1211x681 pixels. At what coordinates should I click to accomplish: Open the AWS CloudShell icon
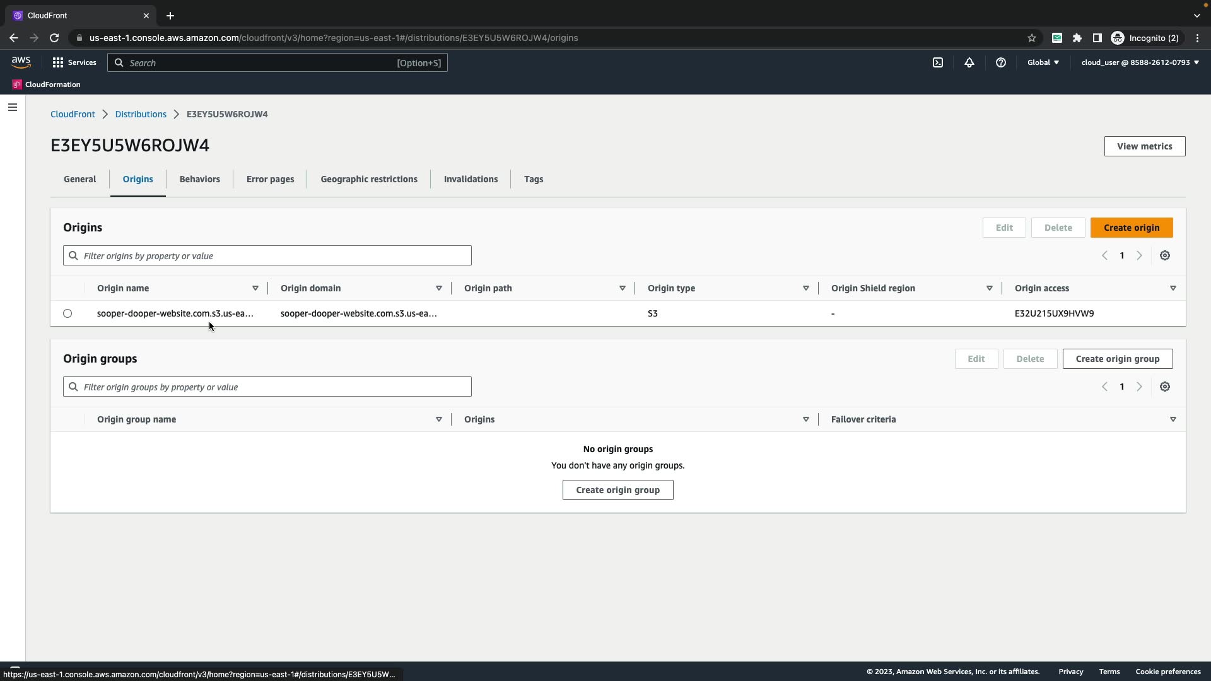point(938,62)
